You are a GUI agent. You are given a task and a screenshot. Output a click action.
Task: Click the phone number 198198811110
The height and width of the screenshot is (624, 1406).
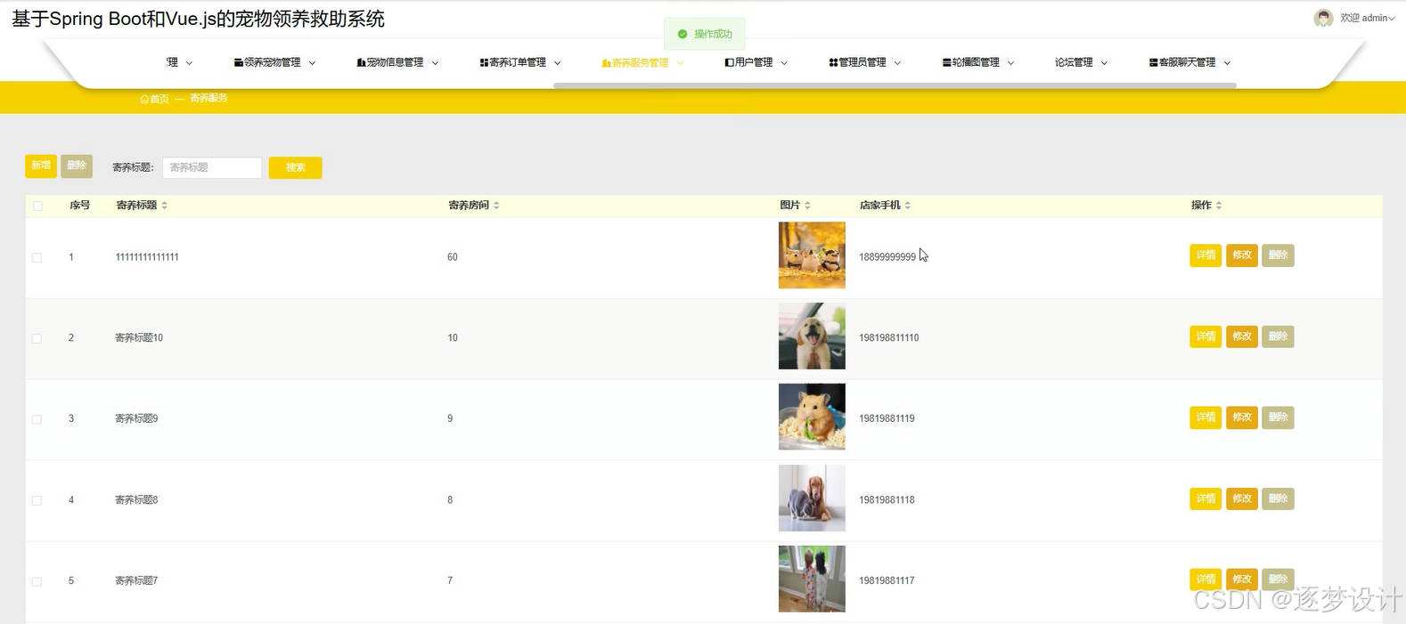coord(889,338)
